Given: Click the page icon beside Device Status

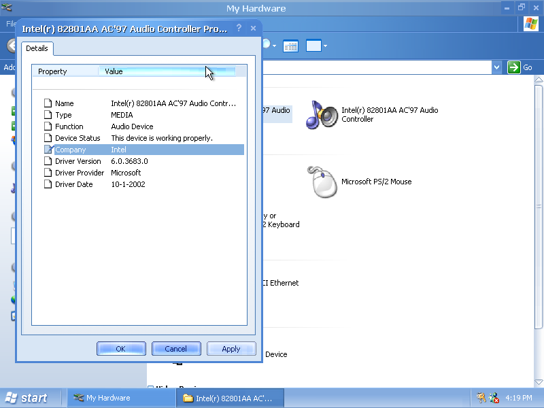Looking at the screenshot, I should (48, 138).
